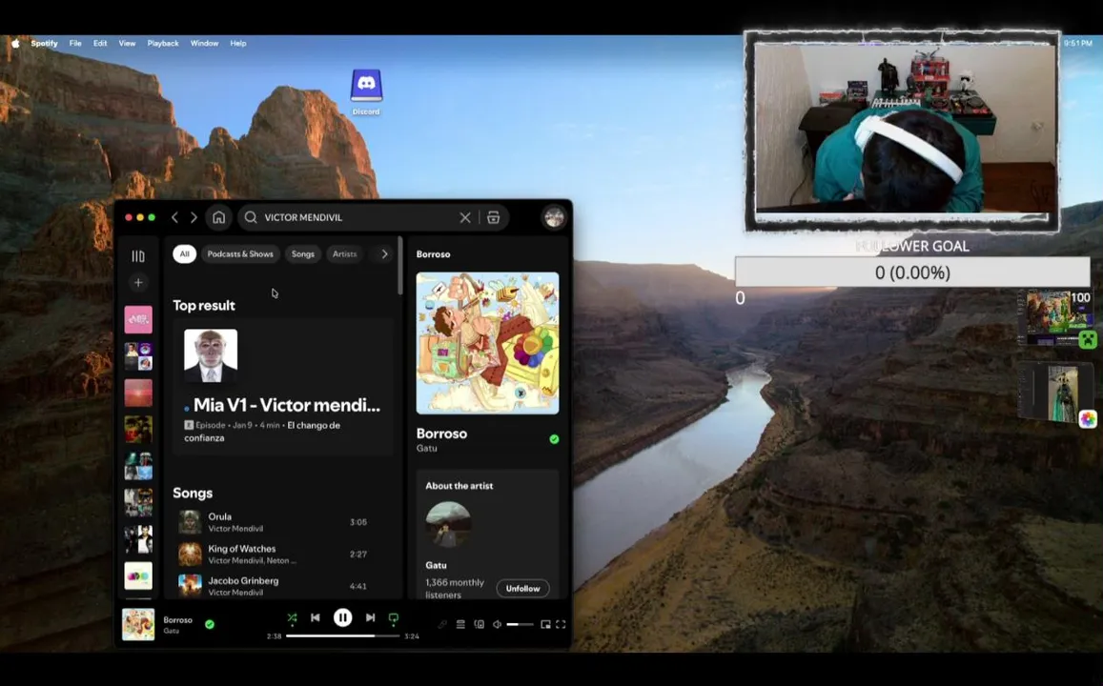Filter results by Podcasts & Shows
The height and width of the screenshot is (686, 1103).
[240, 253]
